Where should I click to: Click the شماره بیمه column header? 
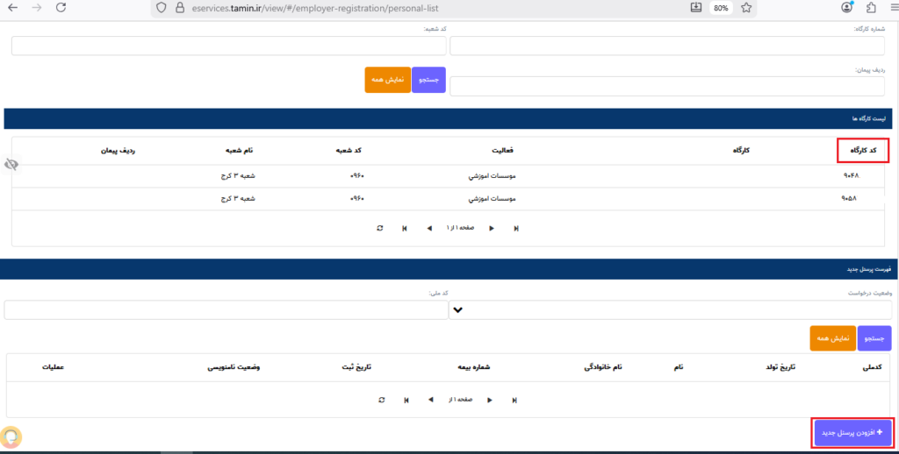473,367
